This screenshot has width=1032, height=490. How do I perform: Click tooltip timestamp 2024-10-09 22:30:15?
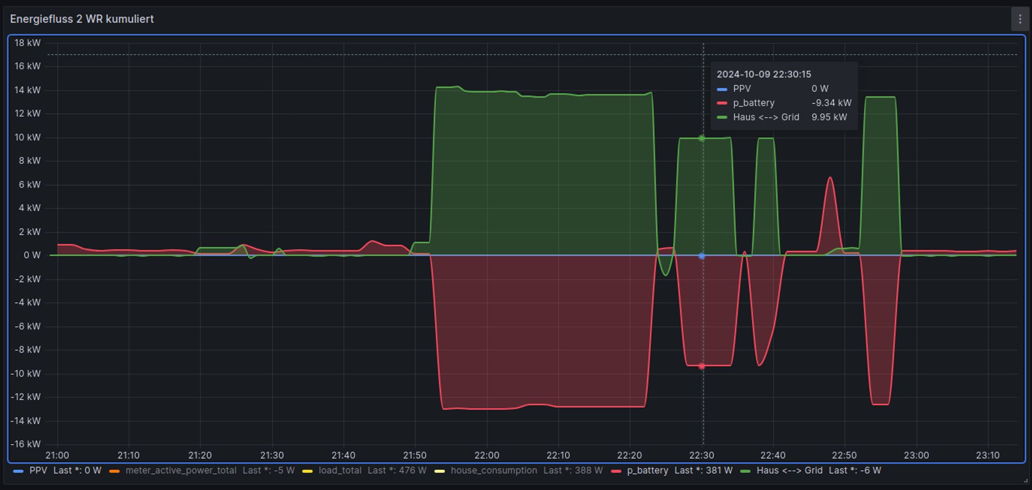[x=764, y=74]
